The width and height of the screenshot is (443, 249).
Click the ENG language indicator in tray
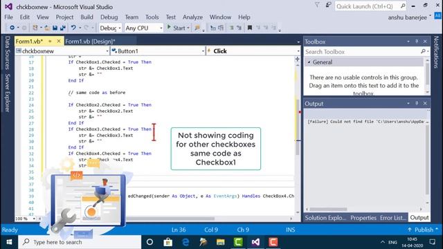(392, 242)
